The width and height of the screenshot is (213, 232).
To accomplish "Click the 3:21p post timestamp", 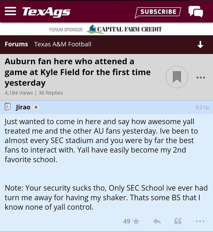I will pyautogui.click(x=202, y=107).
